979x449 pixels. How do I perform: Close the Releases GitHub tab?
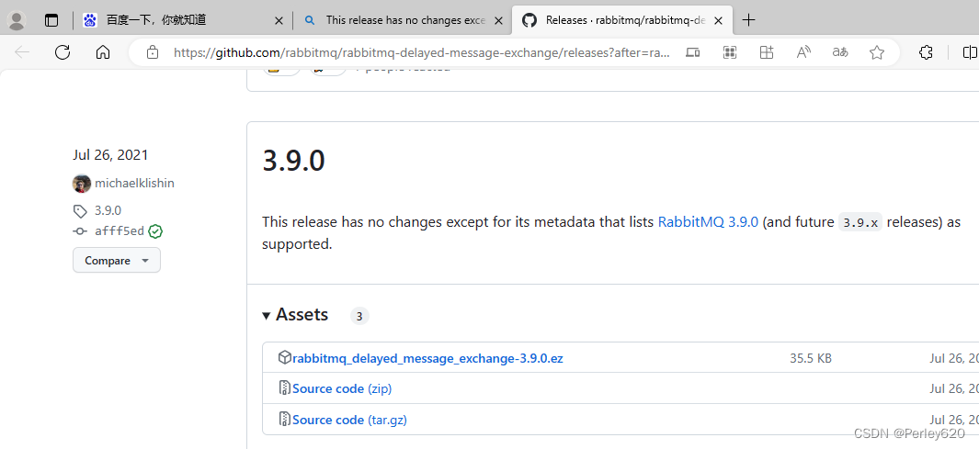[719, 20]
